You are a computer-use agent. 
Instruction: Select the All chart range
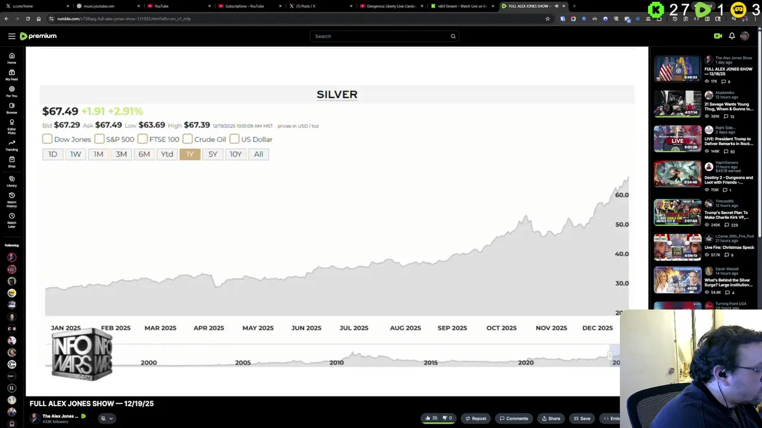pyautogui.click(x=258, y=154)
